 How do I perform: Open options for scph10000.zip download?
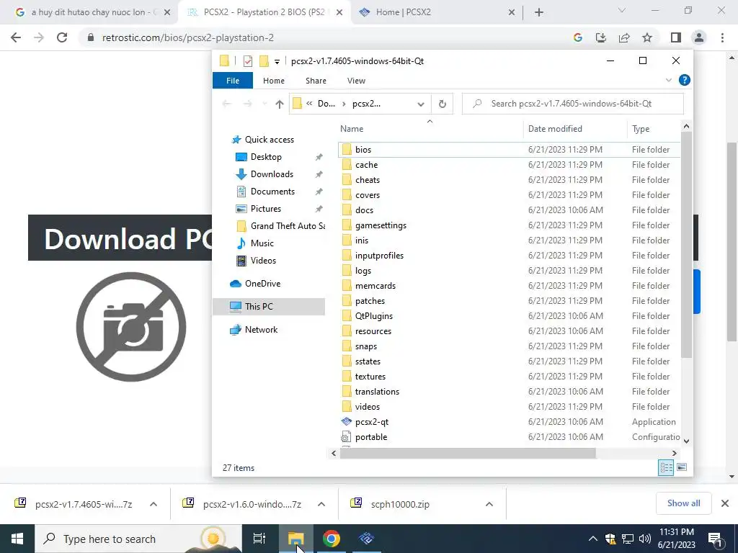(489, 504)
